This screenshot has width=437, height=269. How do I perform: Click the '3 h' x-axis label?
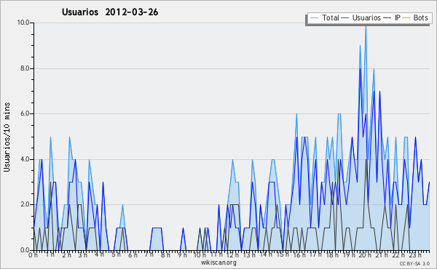click(83, 255)
